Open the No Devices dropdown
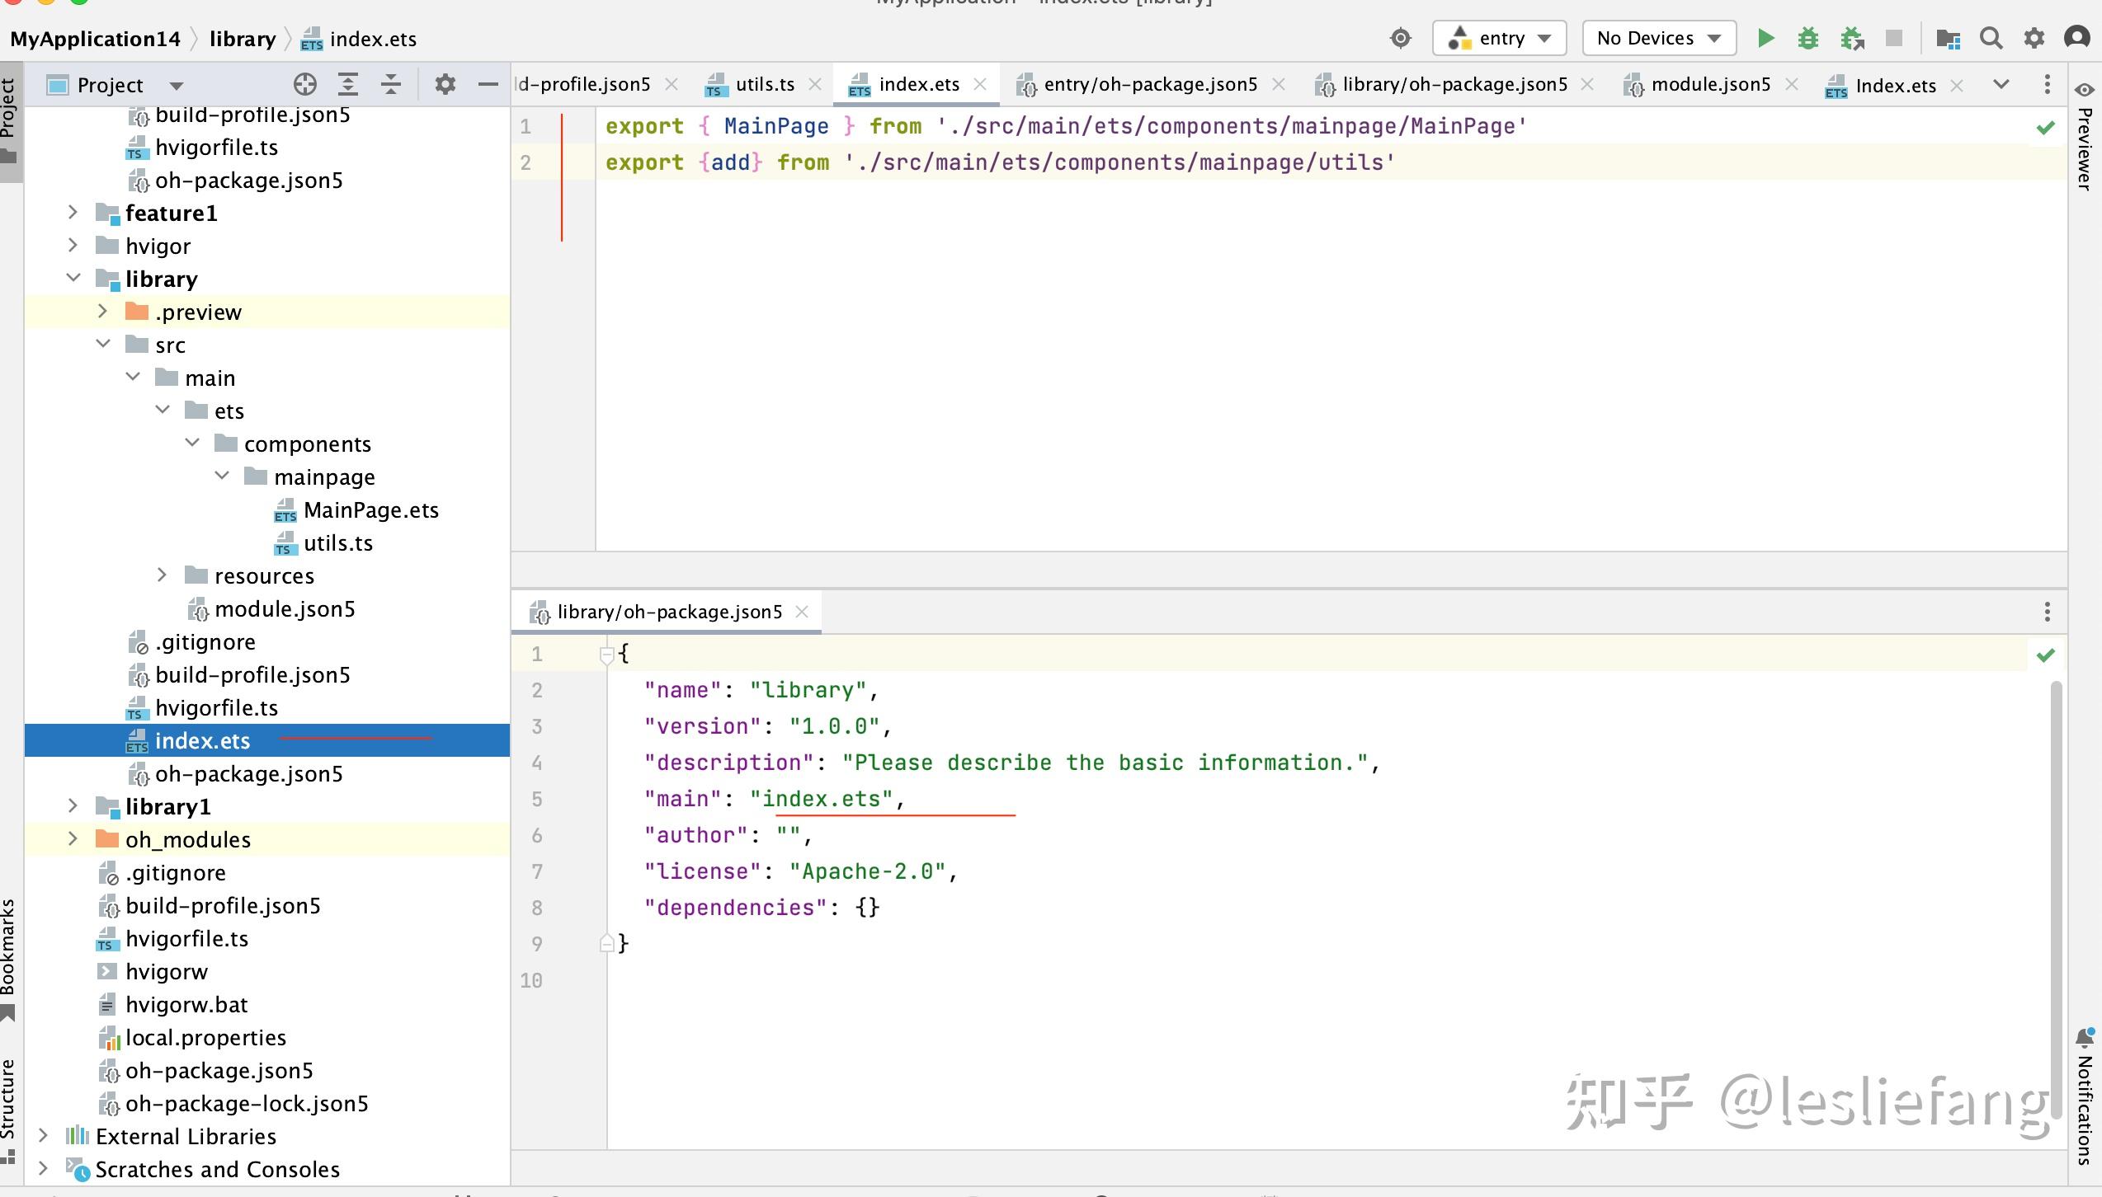 pyautogui.click(x=1659, y=39)
